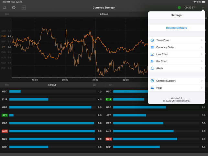Open the Alerts settings menu item
Screen dimensions: 208x156
176,68
